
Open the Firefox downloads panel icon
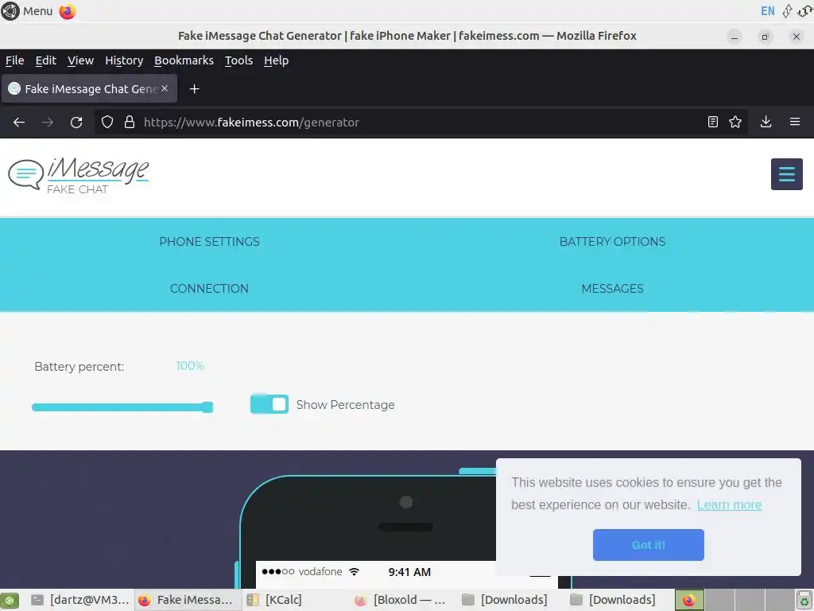click(x=766, y=122)
